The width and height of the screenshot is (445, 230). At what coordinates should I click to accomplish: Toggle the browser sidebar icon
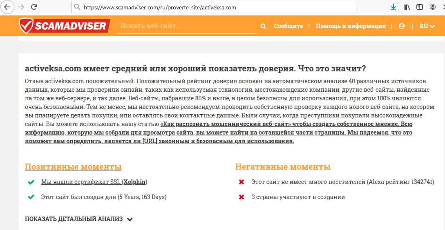pos(419,7)
